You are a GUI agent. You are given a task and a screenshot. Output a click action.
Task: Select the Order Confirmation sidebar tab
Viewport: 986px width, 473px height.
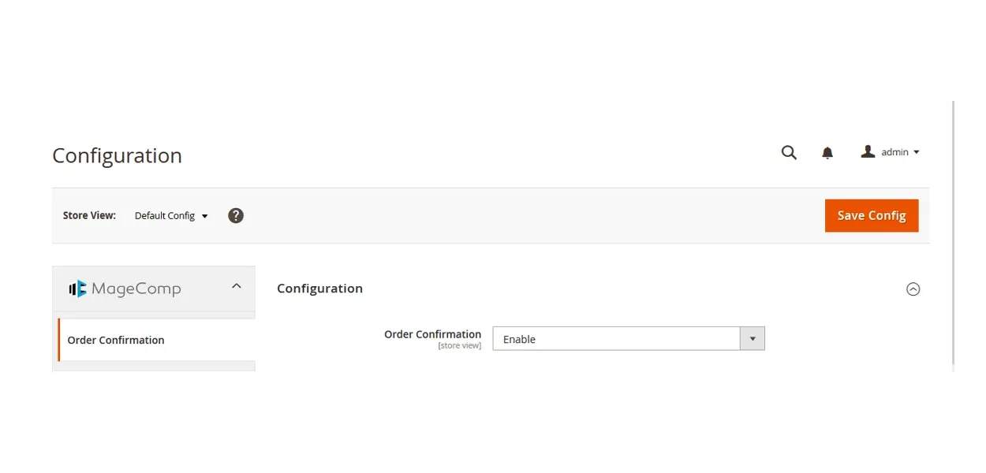(116, 340)
